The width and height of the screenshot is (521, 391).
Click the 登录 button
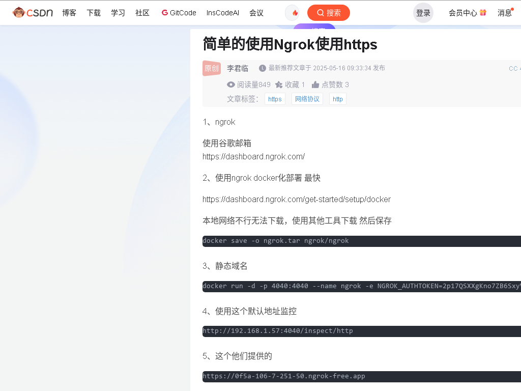coord(423,13)
